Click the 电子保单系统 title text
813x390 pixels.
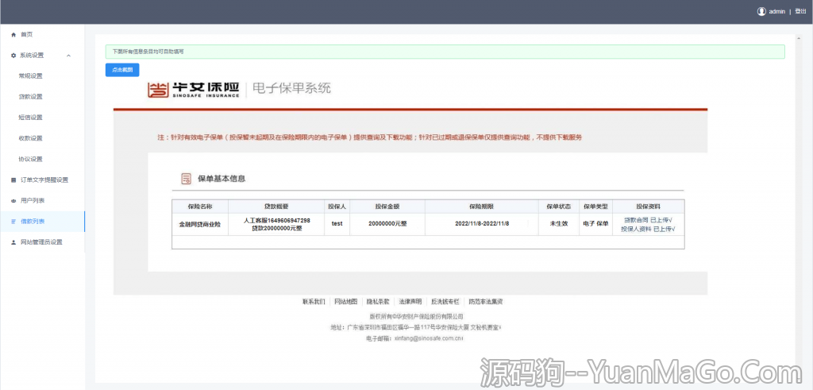click(291, 89)
